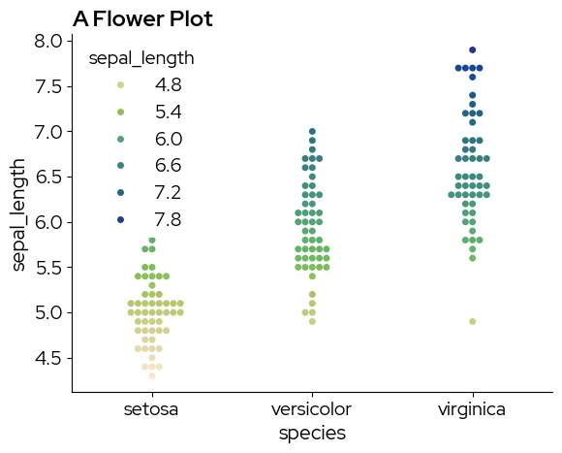Click the 5.4 legend color dot
Viewport: 562px width, 453px height.
point(120,112)
